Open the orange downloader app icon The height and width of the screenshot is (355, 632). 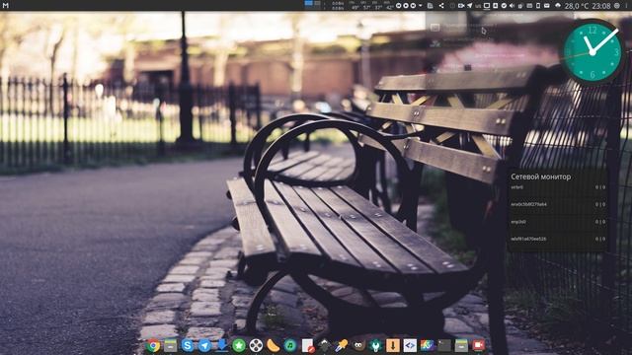tap(393, 346)
